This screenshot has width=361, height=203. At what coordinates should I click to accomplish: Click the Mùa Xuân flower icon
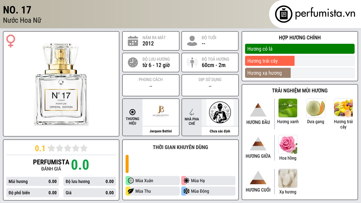click(x=131, y=180)
